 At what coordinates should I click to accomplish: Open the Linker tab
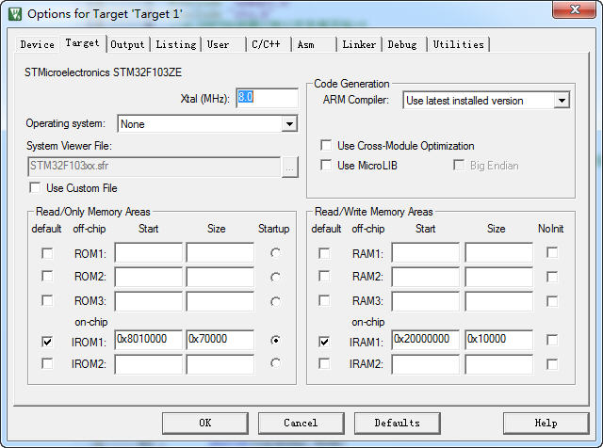coord(359,44)
